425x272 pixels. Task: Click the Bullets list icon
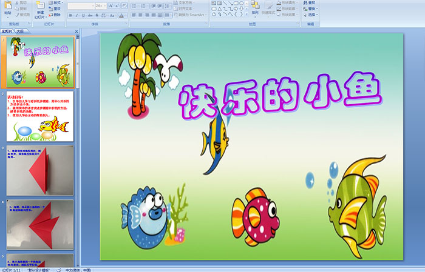[x=135, y=5]
